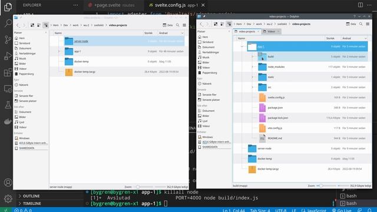Open Source Control in VS Code activity bar
Screen dimensions: 377x212
(x=8, y=39)
